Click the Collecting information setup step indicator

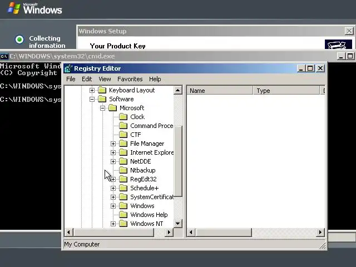[x=19, y=39]
